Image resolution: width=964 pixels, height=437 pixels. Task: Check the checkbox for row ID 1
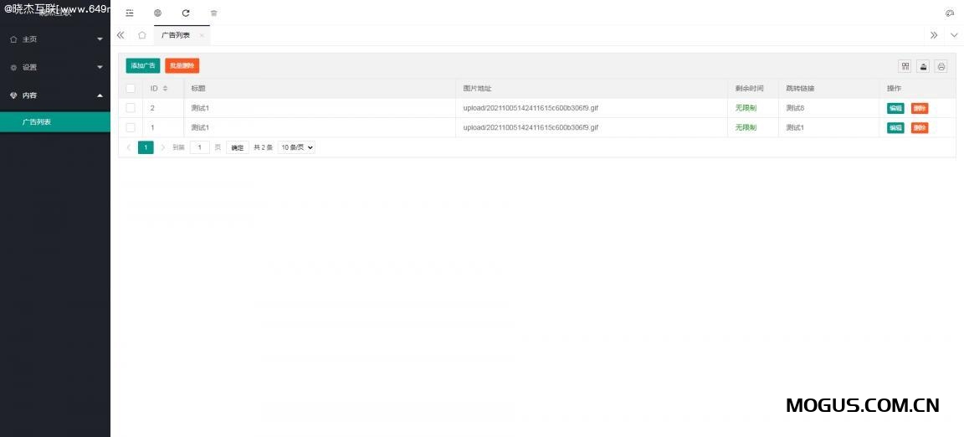131,127
